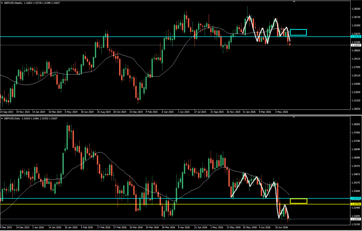Select the yellow horizontal line on Daily chart
362x231 pixels.
[x=175, y=204]
